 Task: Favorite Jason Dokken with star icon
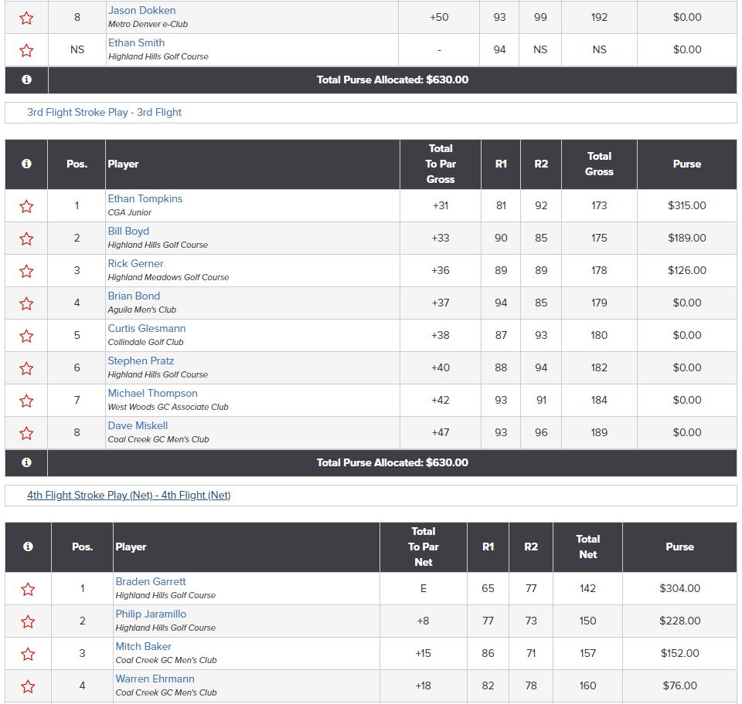(x=26, y=18)
